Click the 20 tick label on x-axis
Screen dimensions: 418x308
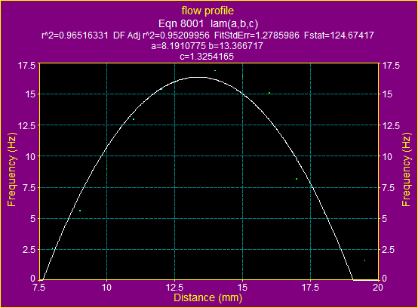coord(378,288)
